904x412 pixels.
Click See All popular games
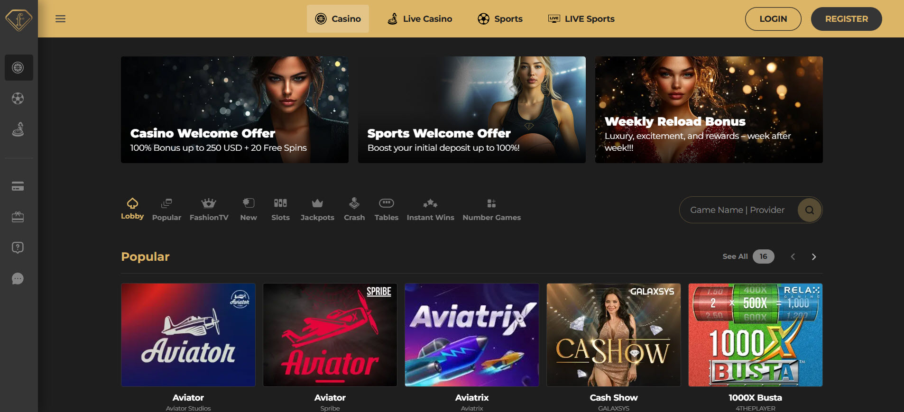click(735, 256)
